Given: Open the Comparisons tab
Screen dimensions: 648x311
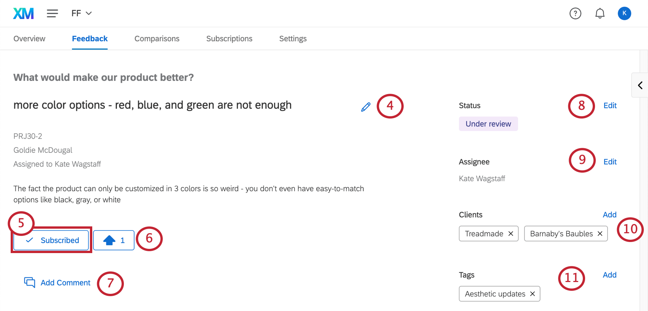Looking at the screenshot, I should [x=157, y=38].
